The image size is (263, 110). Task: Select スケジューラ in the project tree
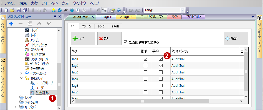(x=34, y=50)
